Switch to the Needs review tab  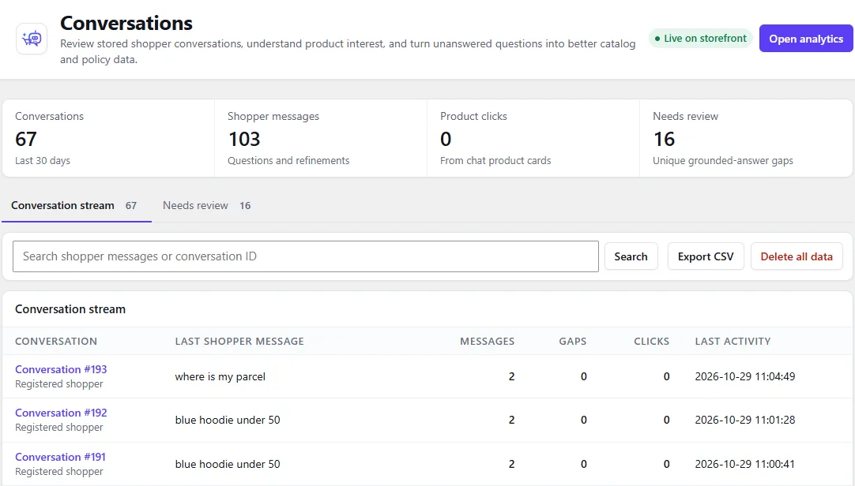(x=207, y=206)
